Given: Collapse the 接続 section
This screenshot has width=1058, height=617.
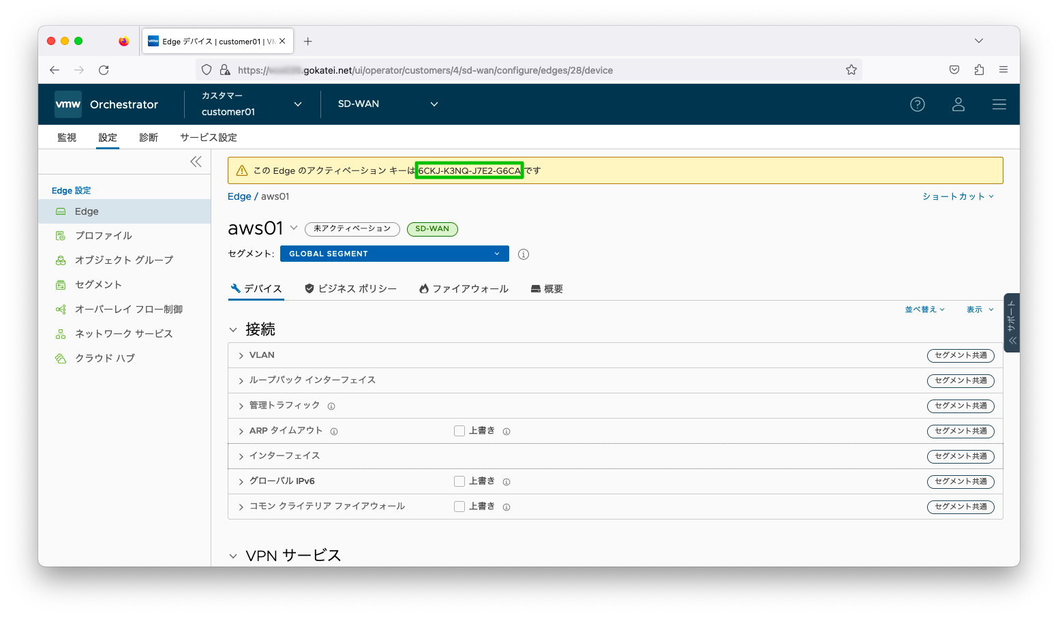Looking at the screenshot, I should pos(233,330).
